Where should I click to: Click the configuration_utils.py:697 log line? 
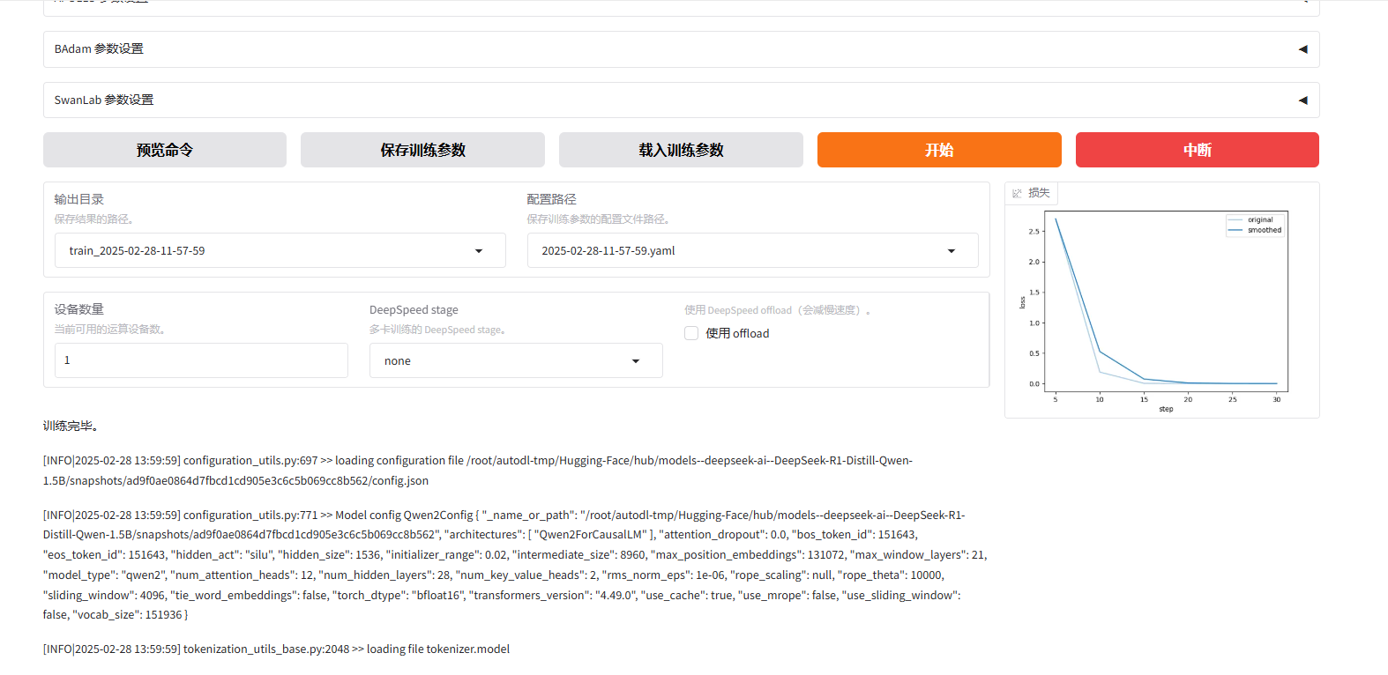coord(478,471)
